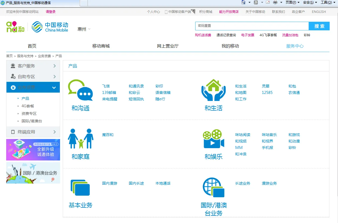Collapse the 业务资费 sidebar section
The height and width of the screenshot is (223, 338).
click(33, 87)
